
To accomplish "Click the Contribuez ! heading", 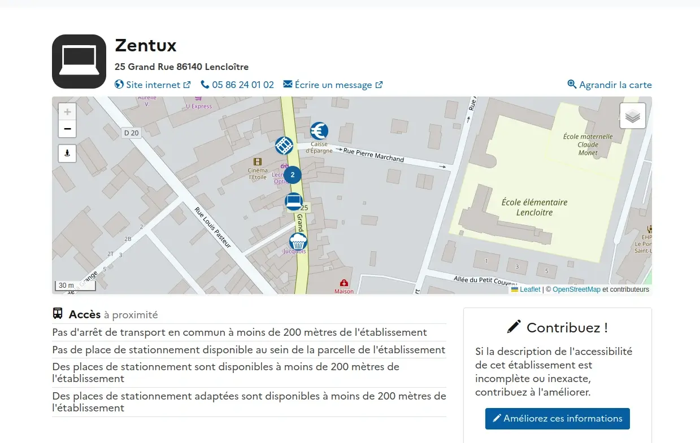I will (x=558, y=327).
